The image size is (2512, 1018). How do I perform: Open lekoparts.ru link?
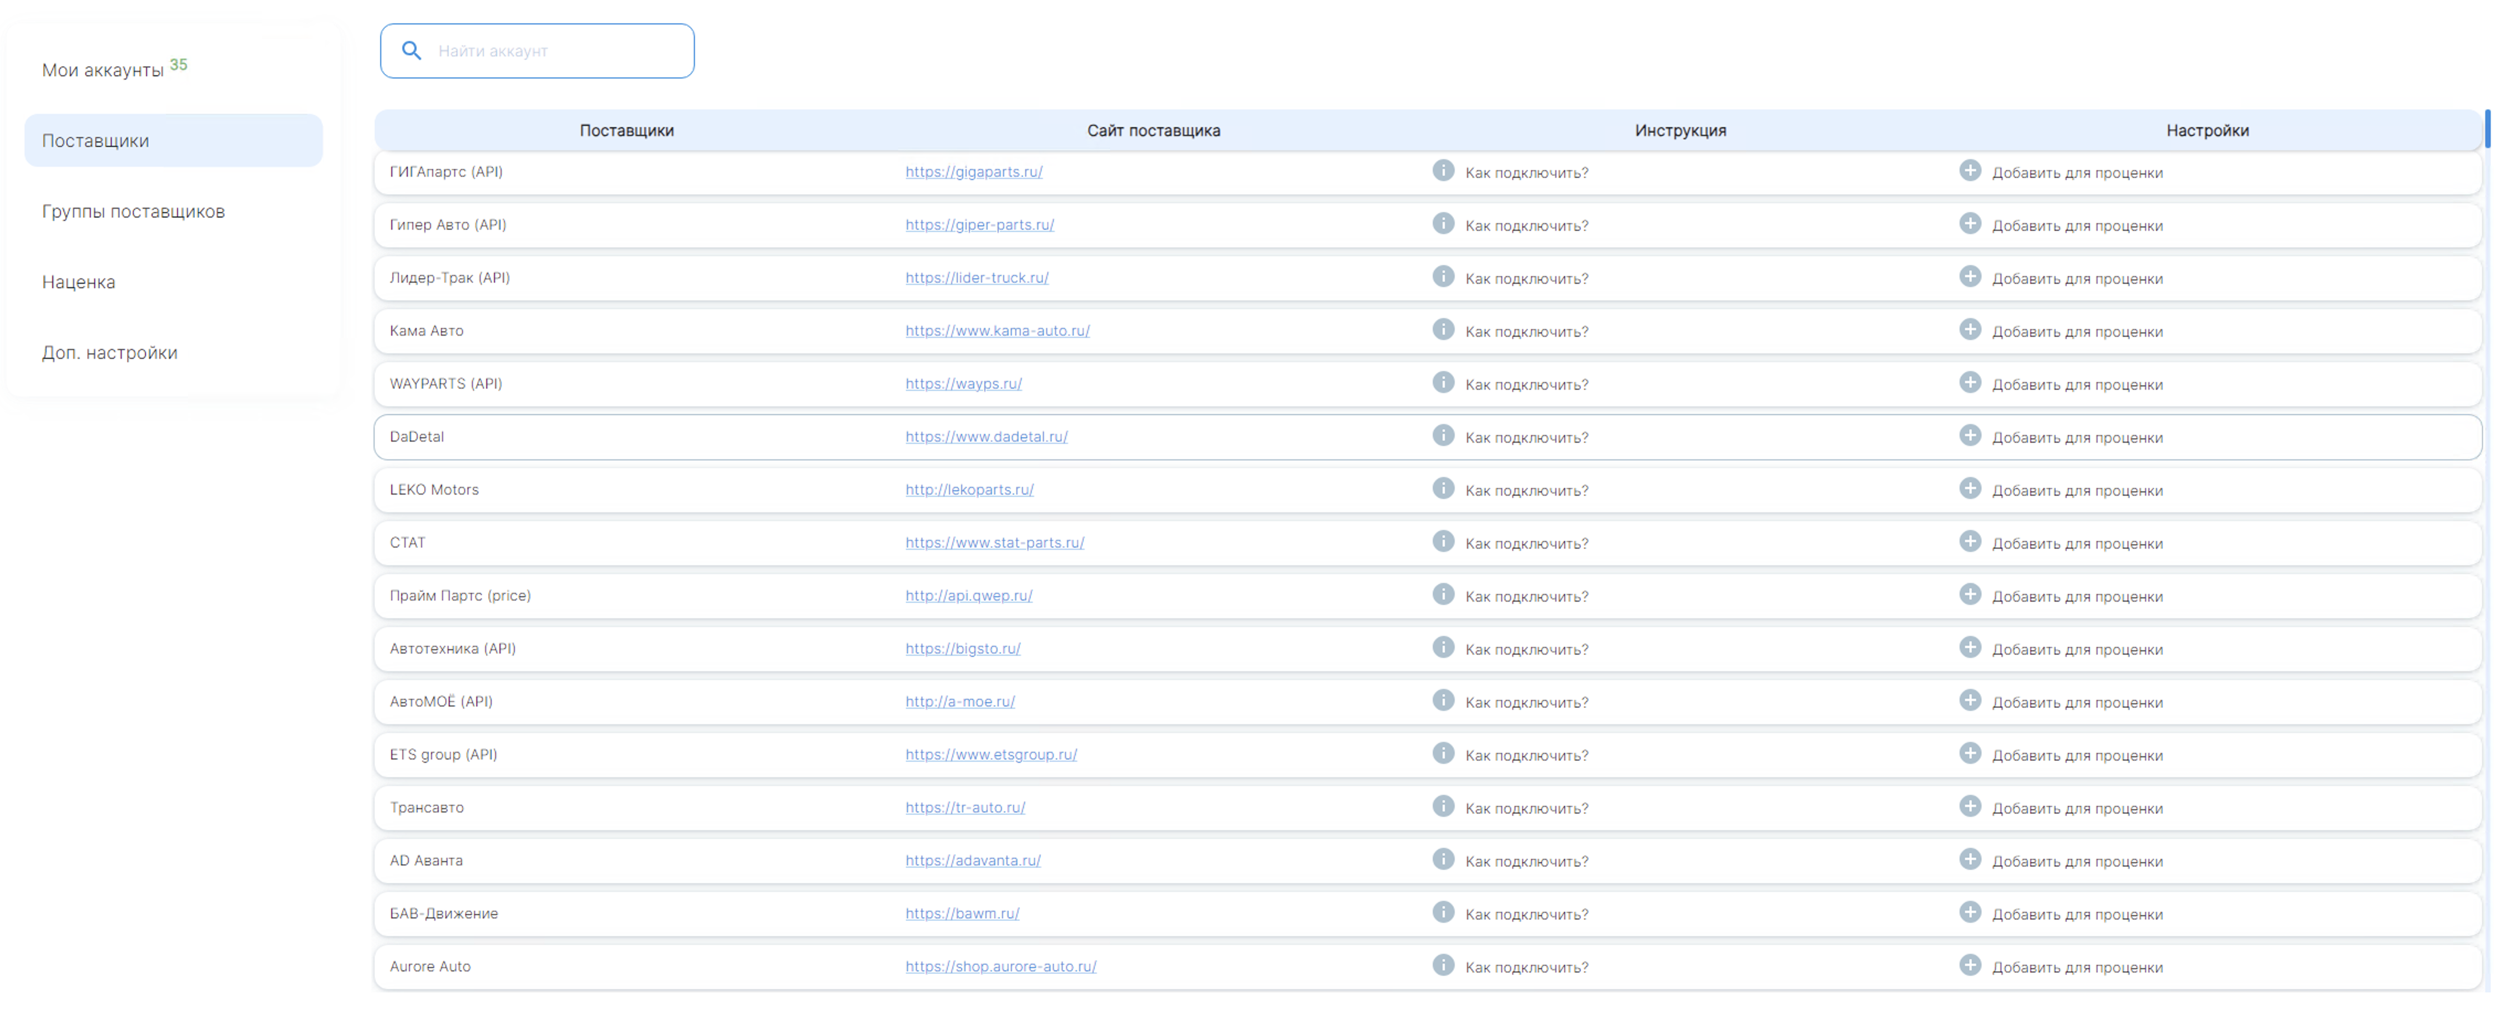pos(968,490)
